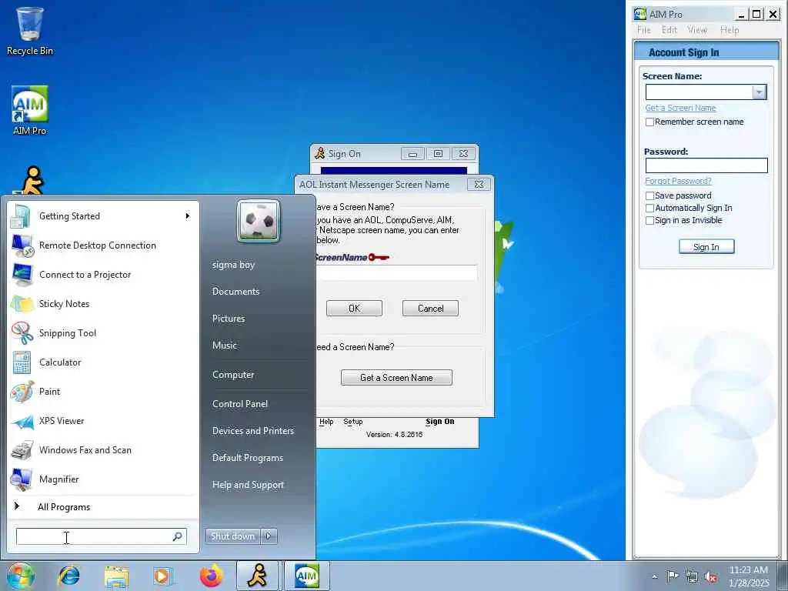The height and width of the screenshot is (591, 788).
Task: Show hidden tray icons arrow
Action: tap(654, 577)
